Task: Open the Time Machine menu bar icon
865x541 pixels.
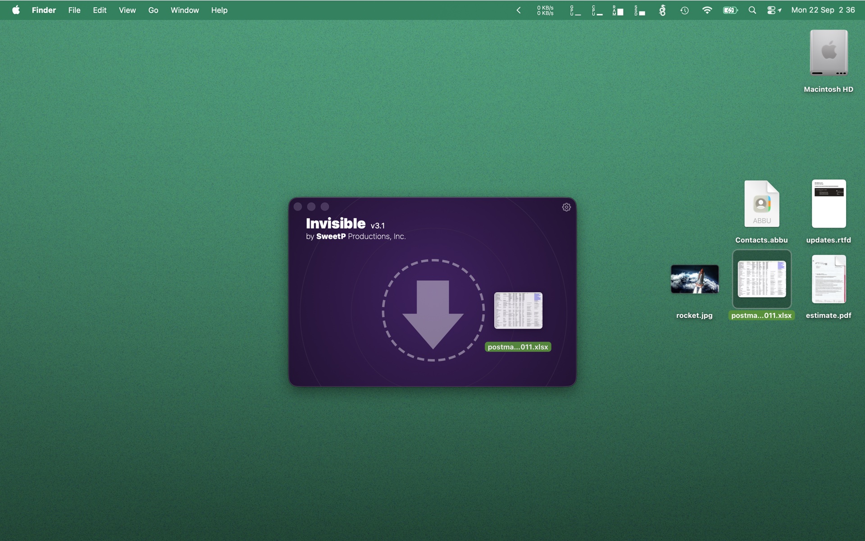Action: point(684,10)
